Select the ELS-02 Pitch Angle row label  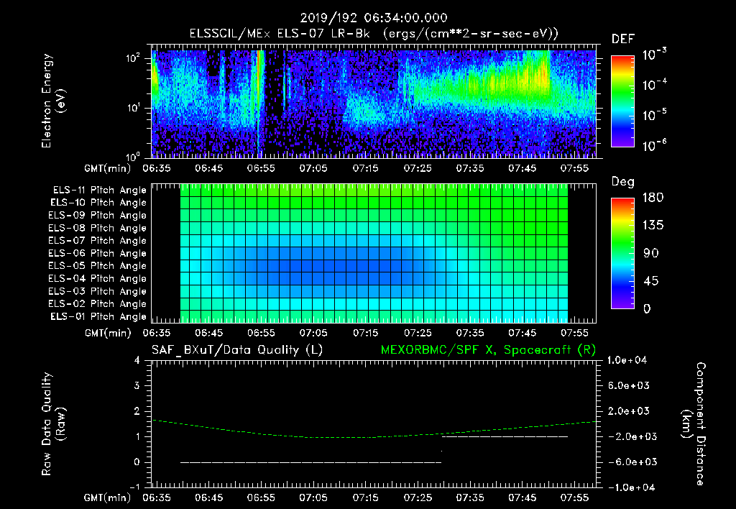click(98, 304)
